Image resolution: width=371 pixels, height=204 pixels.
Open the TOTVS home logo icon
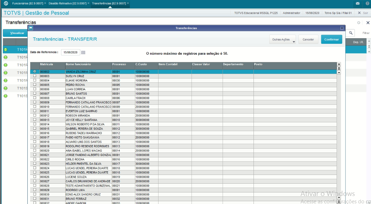pos(6,3)
